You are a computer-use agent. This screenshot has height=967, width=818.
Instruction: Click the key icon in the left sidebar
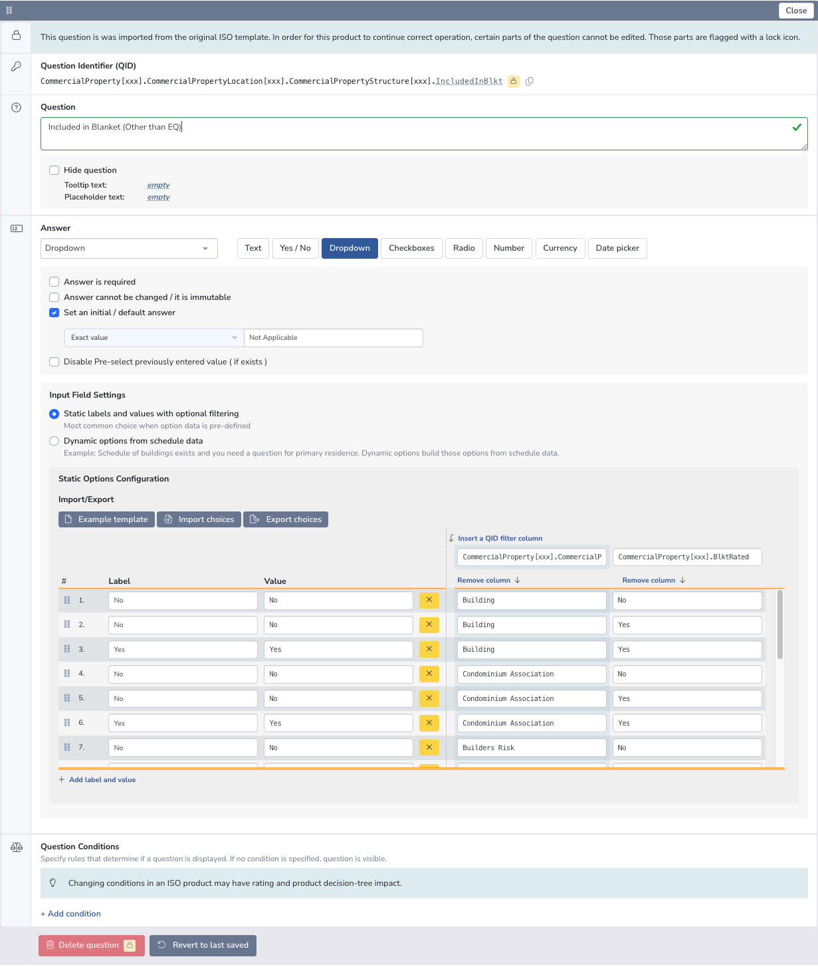pos(17,66)
